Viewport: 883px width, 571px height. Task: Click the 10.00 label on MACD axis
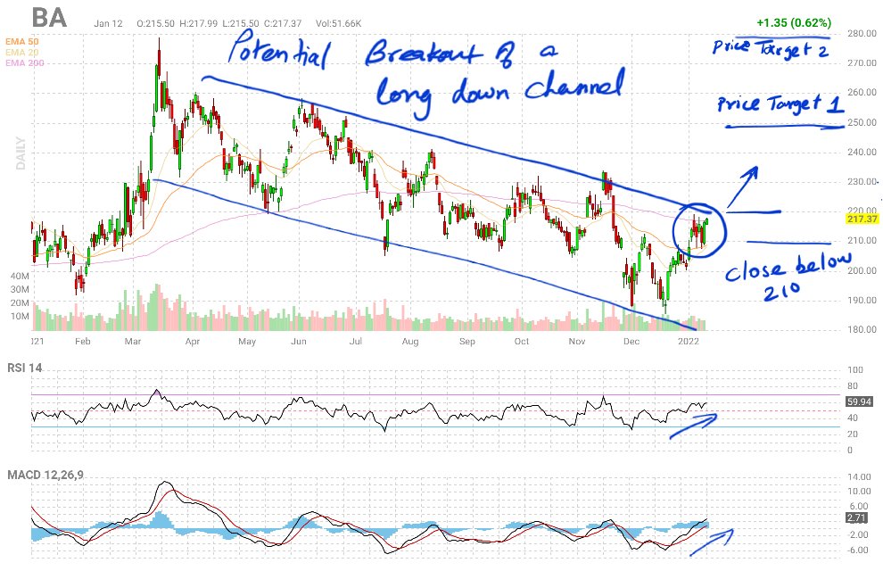pos(858,491)
